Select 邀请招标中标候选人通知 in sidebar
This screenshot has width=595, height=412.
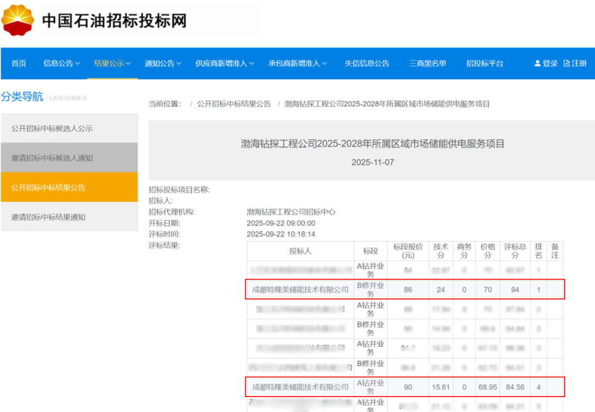(x=52, y=158)
